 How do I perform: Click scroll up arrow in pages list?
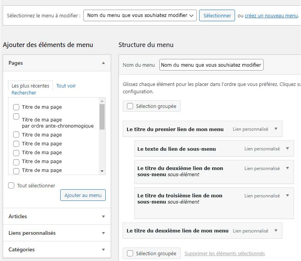click(x=102, y=101)
